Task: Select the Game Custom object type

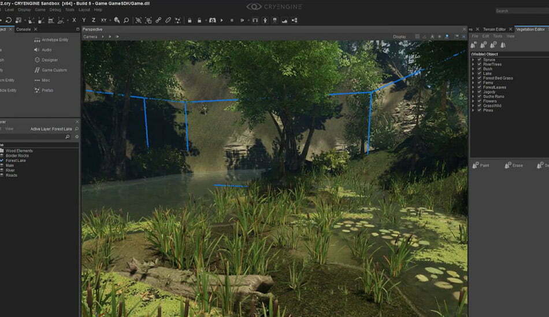Action: [x=50, y=70]
